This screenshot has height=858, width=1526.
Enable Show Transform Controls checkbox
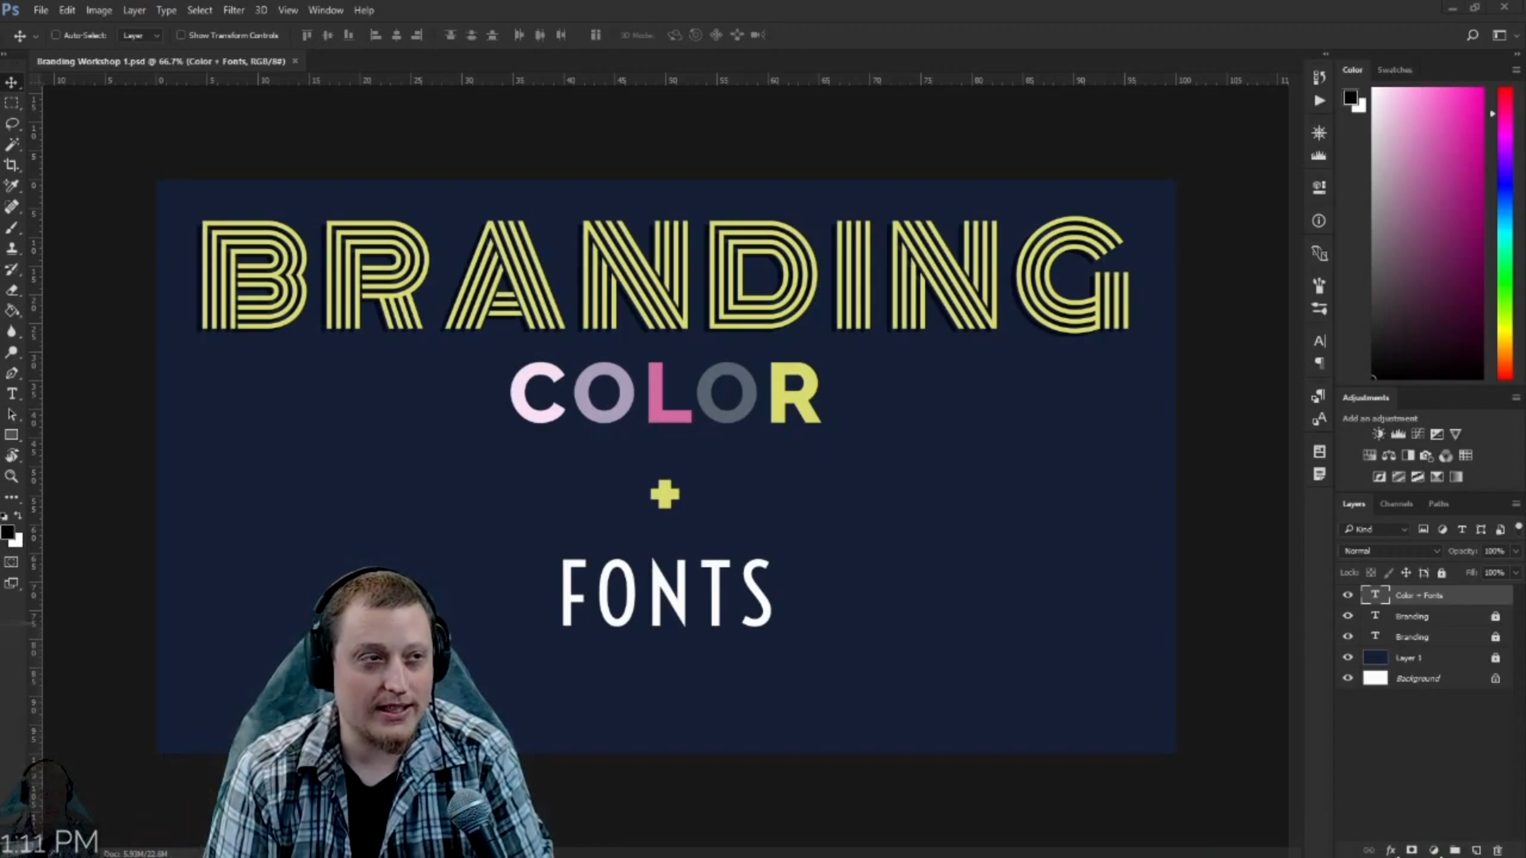pyautogui.click(x=181, y=35)
